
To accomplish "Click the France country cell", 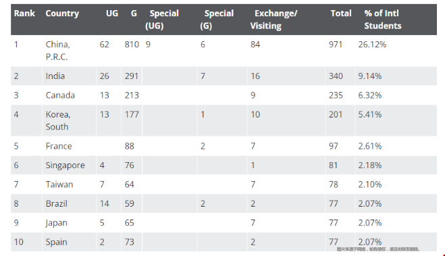I will (59, 146).
